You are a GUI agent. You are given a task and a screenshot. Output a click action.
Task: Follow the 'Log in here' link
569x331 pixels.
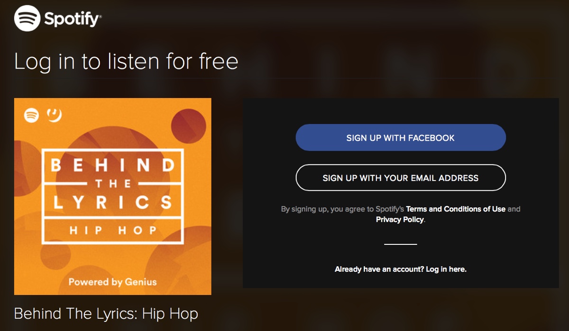pyautogui.click(x=446, y=269)
